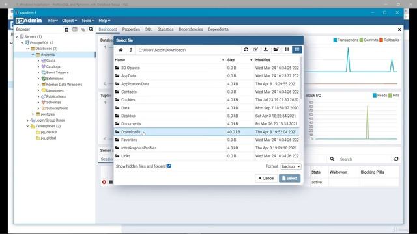Open the File menu
This screenshot has height=234, width=417.
coord(53,21)
